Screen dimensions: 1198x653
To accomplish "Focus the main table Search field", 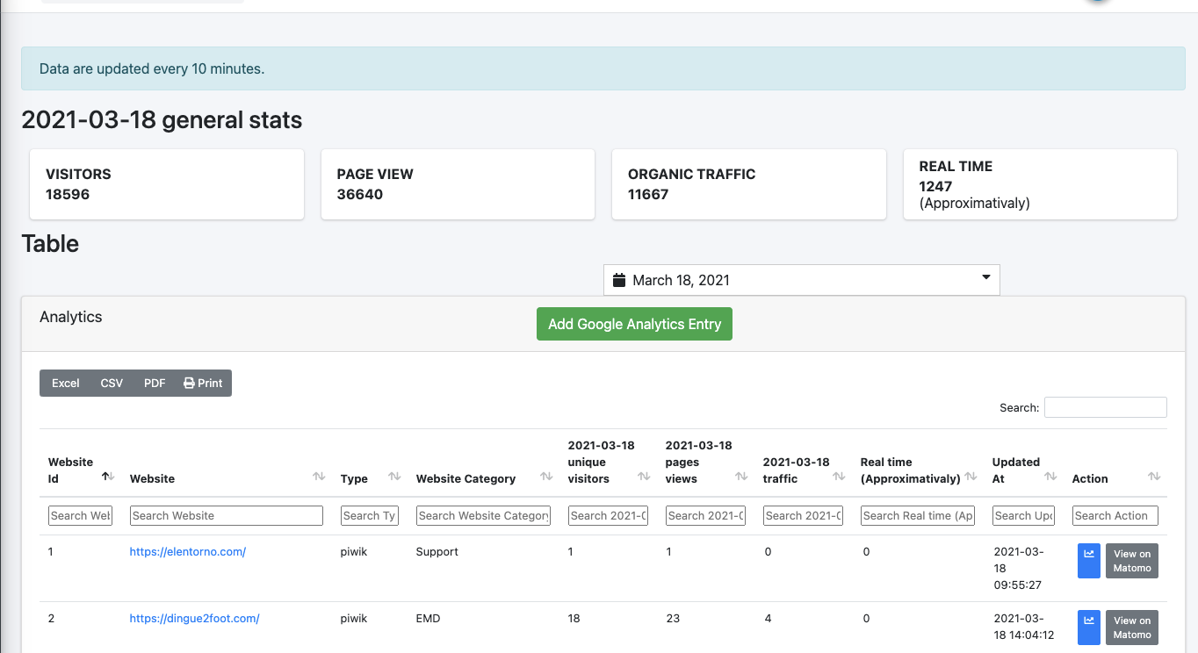I will coord(1105,407).
